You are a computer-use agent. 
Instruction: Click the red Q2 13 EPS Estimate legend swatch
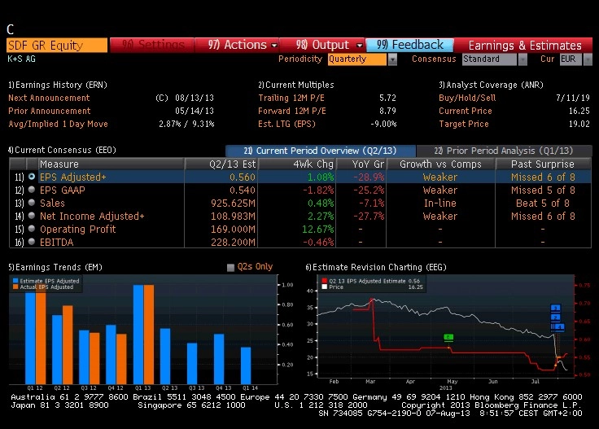pyautogui.click(x=325, y=281)
